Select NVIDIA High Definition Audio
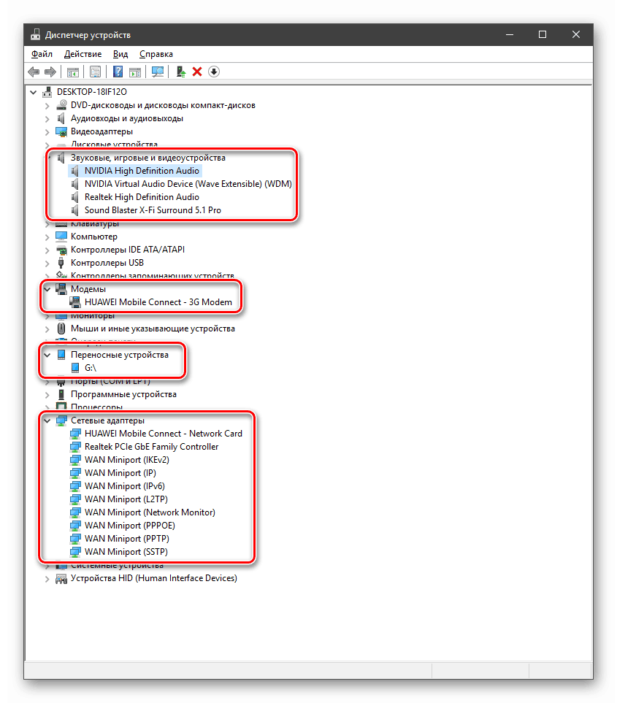The image size is (617, 703). pyautogui.click(x=142, y=171)
